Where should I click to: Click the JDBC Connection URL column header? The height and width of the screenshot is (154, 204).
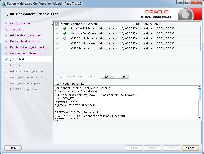(x=149, y=24)
